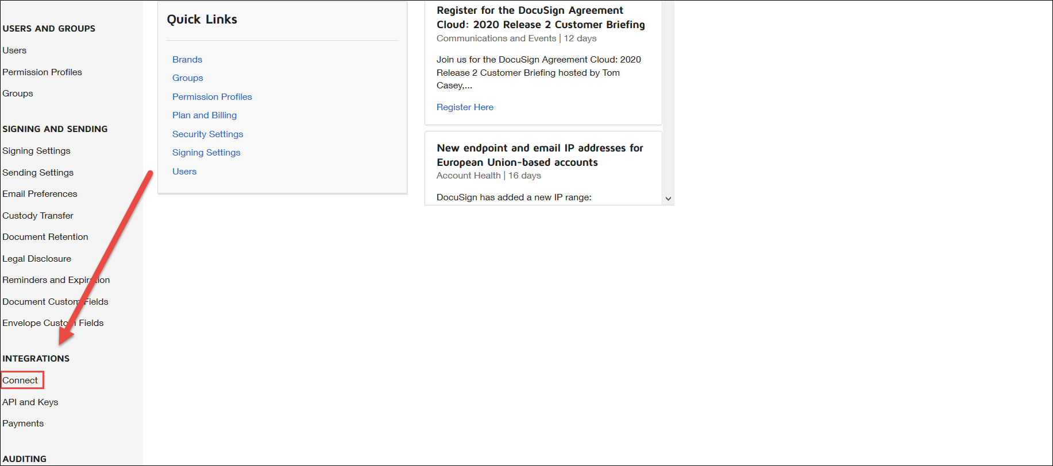
Task: Open Groups quick link
Action: [188, 78]
